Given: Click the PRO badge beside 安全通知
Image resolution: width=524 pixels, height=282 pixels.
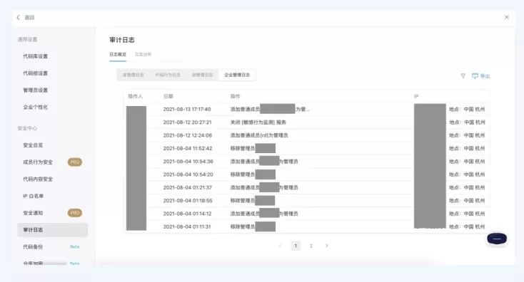Looking at the screenshot, I should 75,213.
